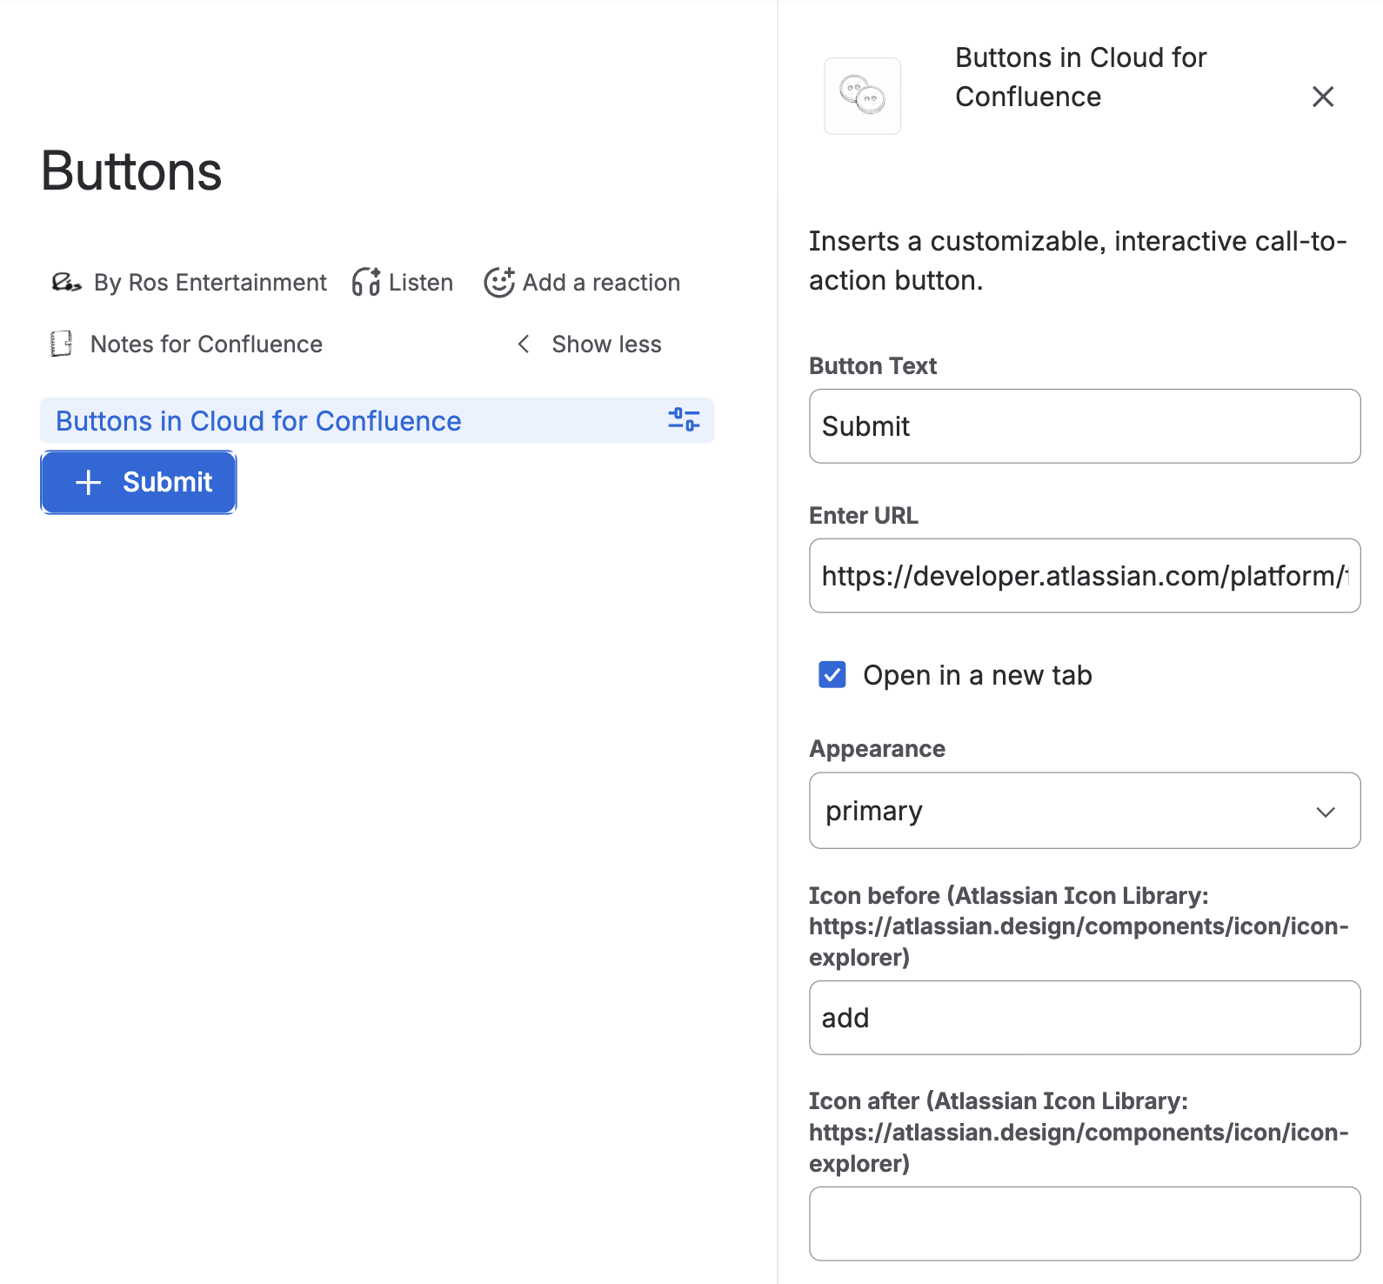Click the Appearance dropdown chevron arrow

pyautogui.click(x=1326, y=812)
